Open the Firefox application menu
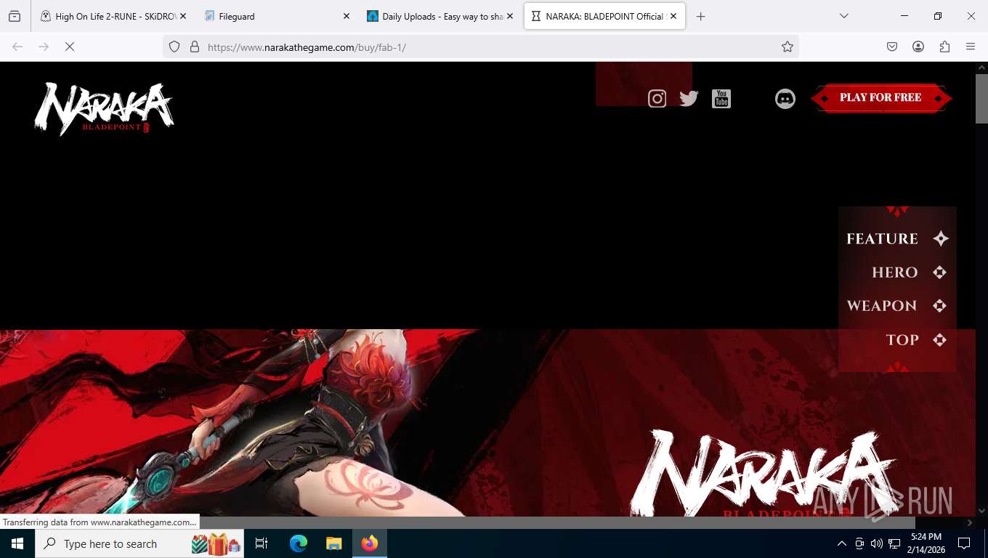This screenshot has width=988, height=558. click(x=971, y=46)
